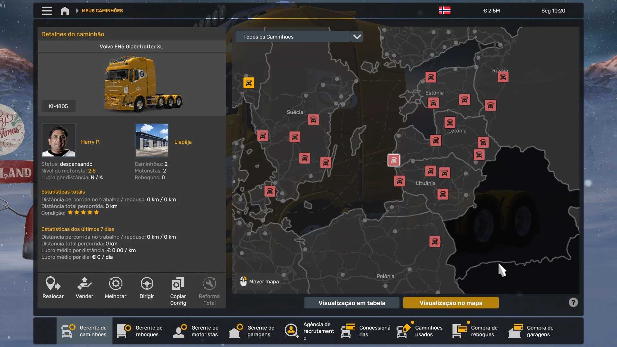
Task: Open the hamburger main menu
Action: point(47,11)
